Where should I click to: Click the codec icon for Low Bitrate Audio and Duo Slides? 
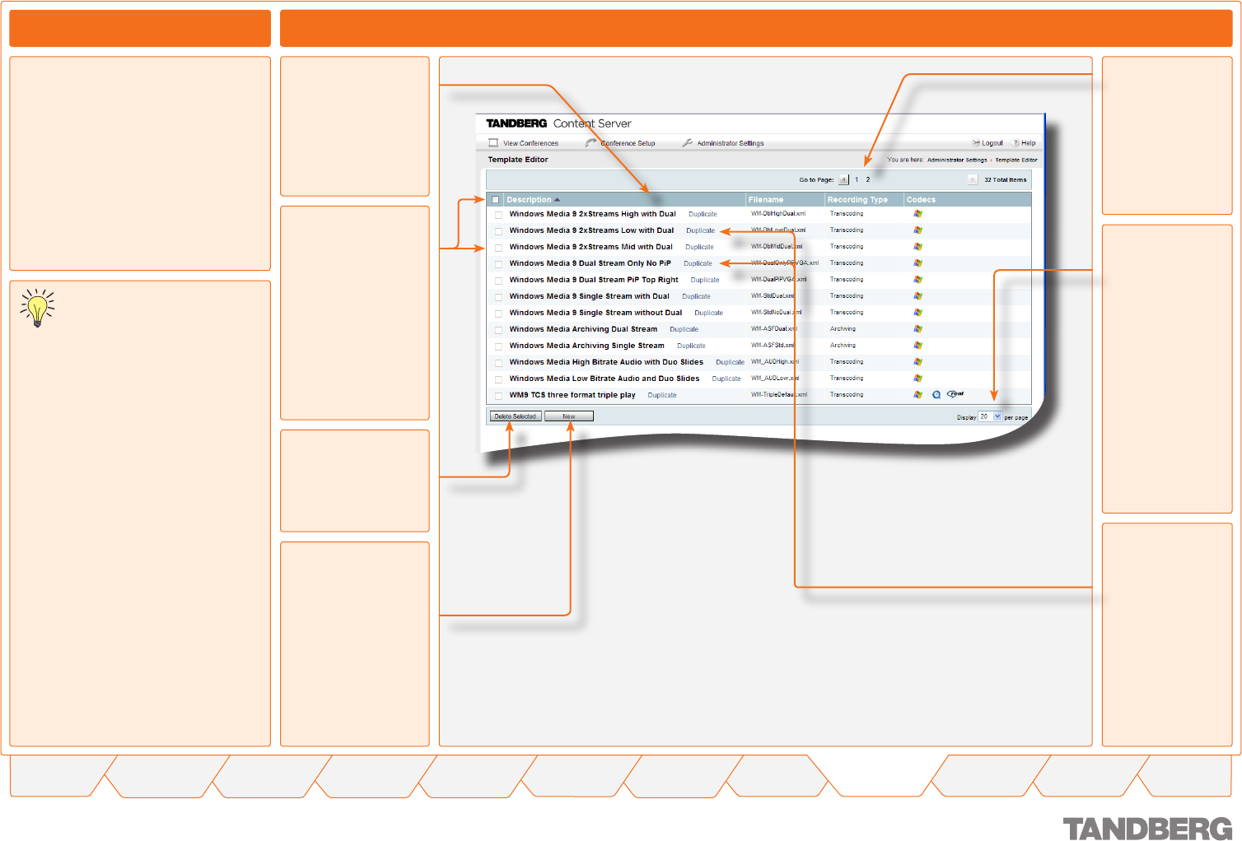pyautogui.click(x=917, y=379)
